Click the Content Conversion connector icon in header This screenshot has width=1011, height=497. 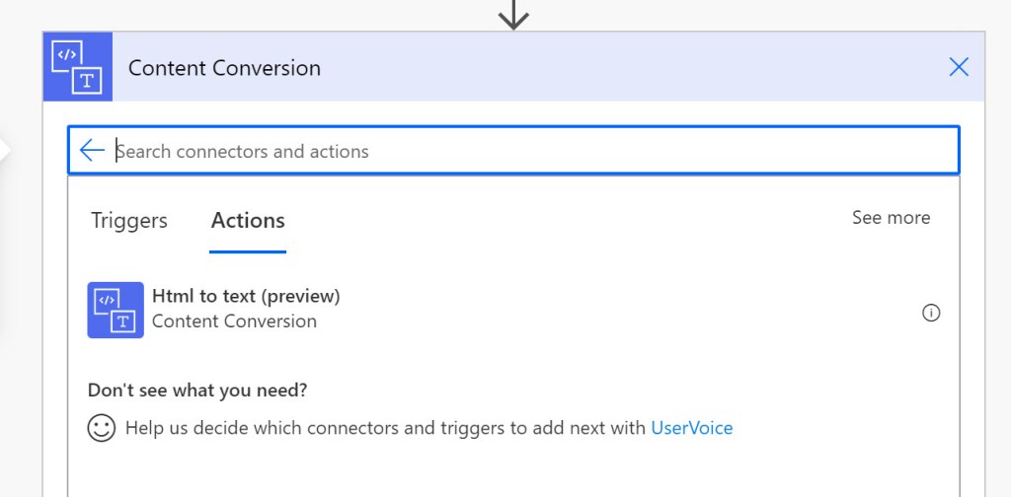[77, 67]
